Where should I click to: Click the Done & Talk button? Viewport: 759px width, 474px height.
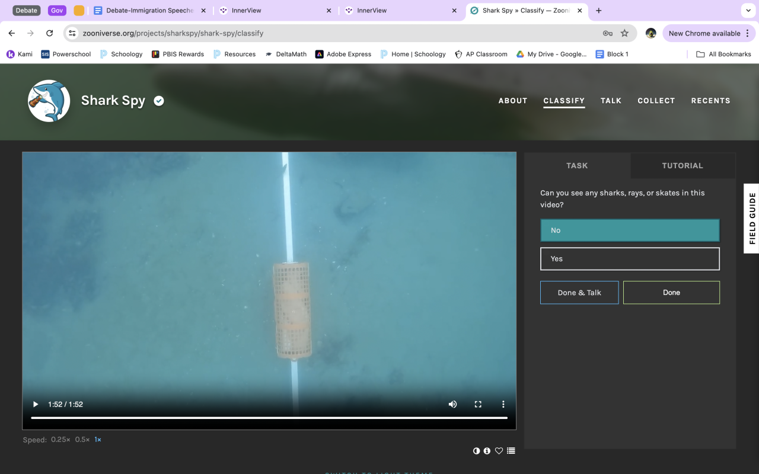[x=579, y=293]
